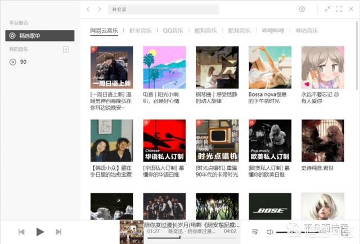Image resolution: width=360 pixels, height=244 pixels.
Task: Skip to the previous track
Action: (x=21, y=232)
